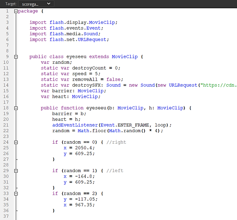This screenshot has height=220, width=237.
Task: Click the 'static var speed = 5;' line
Action: [71, 74]
